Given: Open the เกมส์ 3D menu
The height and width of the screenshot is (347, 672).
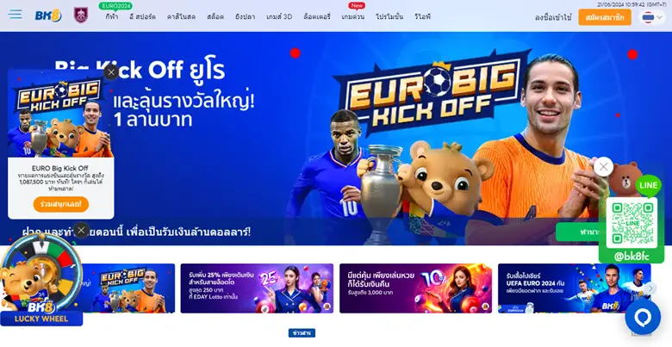Looking at the screenshot, I should click(x=279, y=16).
